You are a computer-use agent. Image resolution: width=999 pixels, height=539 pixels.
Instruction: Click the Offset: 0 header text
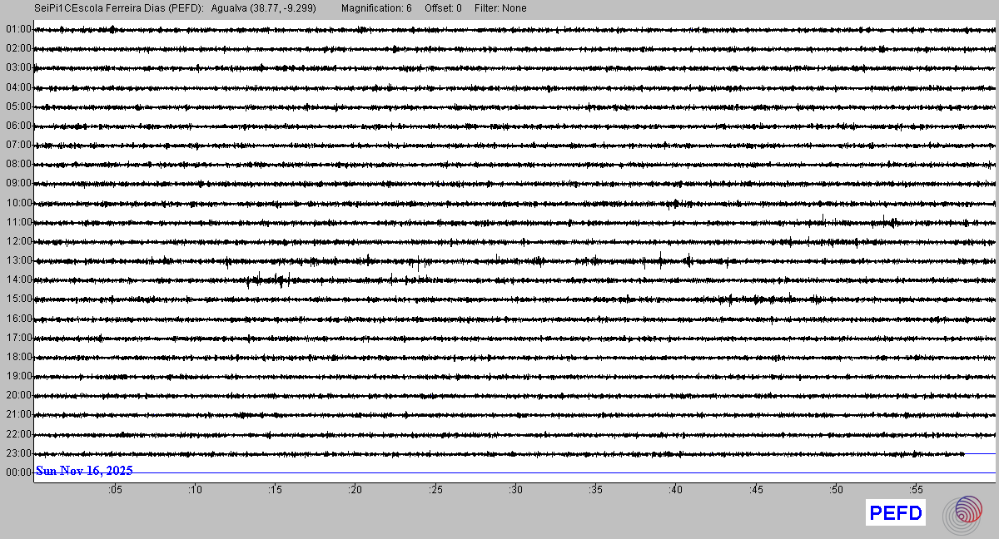443,8
